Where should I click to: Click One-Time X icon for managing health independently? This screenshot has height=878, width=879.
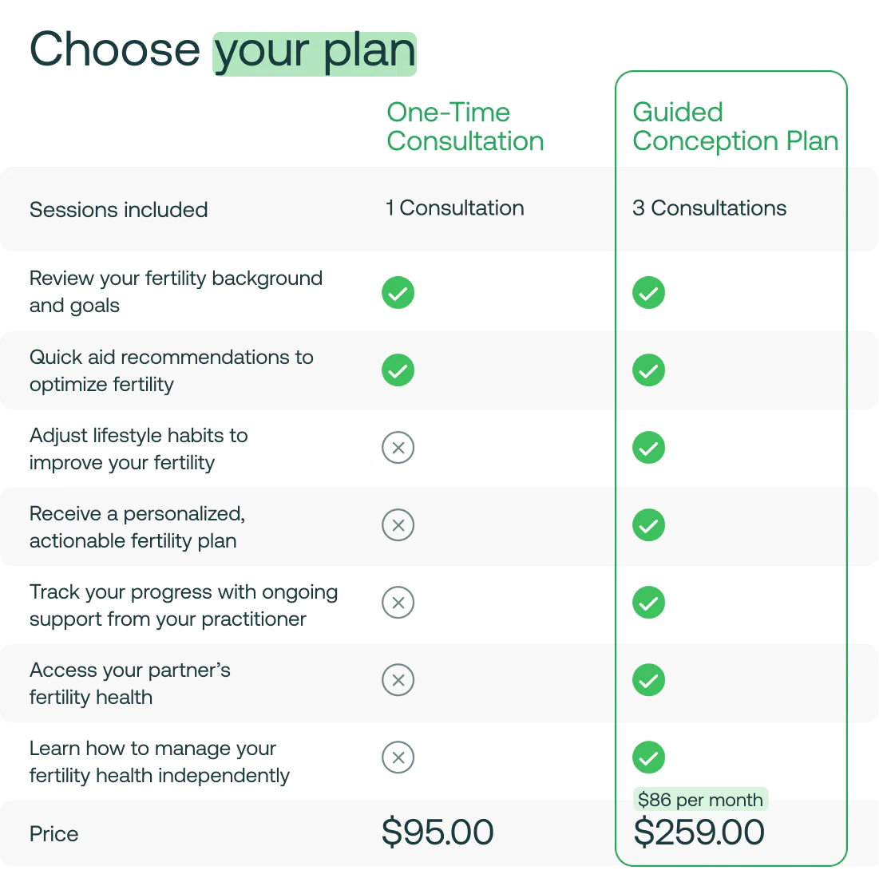click(x=398, y=757)
